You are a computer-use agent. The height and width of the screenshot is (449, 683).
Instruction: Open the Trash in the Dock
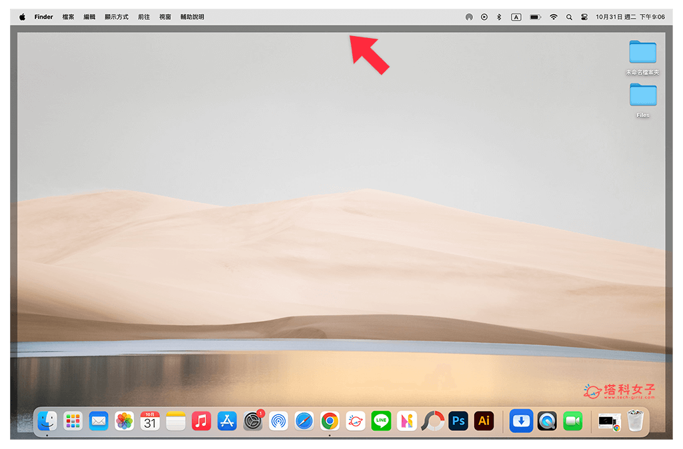(636, 421)
